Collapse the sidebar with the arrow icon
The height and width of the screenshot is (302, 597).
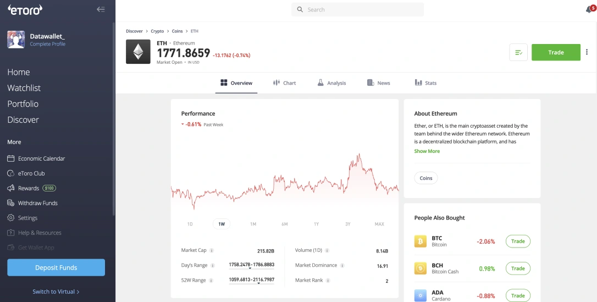[101, 9]
